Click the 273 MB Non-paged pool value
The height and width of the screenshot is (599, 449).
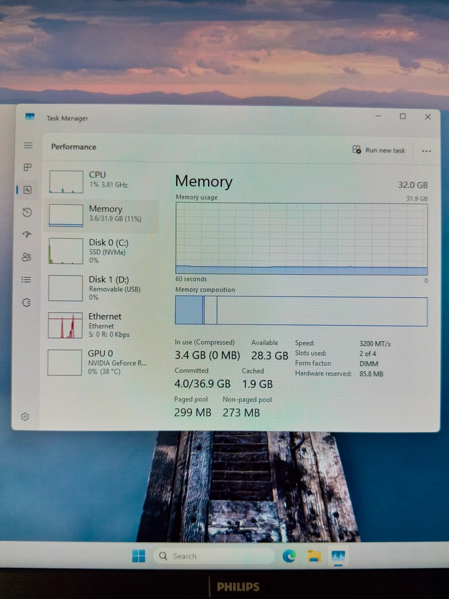(x=241, y=413)
